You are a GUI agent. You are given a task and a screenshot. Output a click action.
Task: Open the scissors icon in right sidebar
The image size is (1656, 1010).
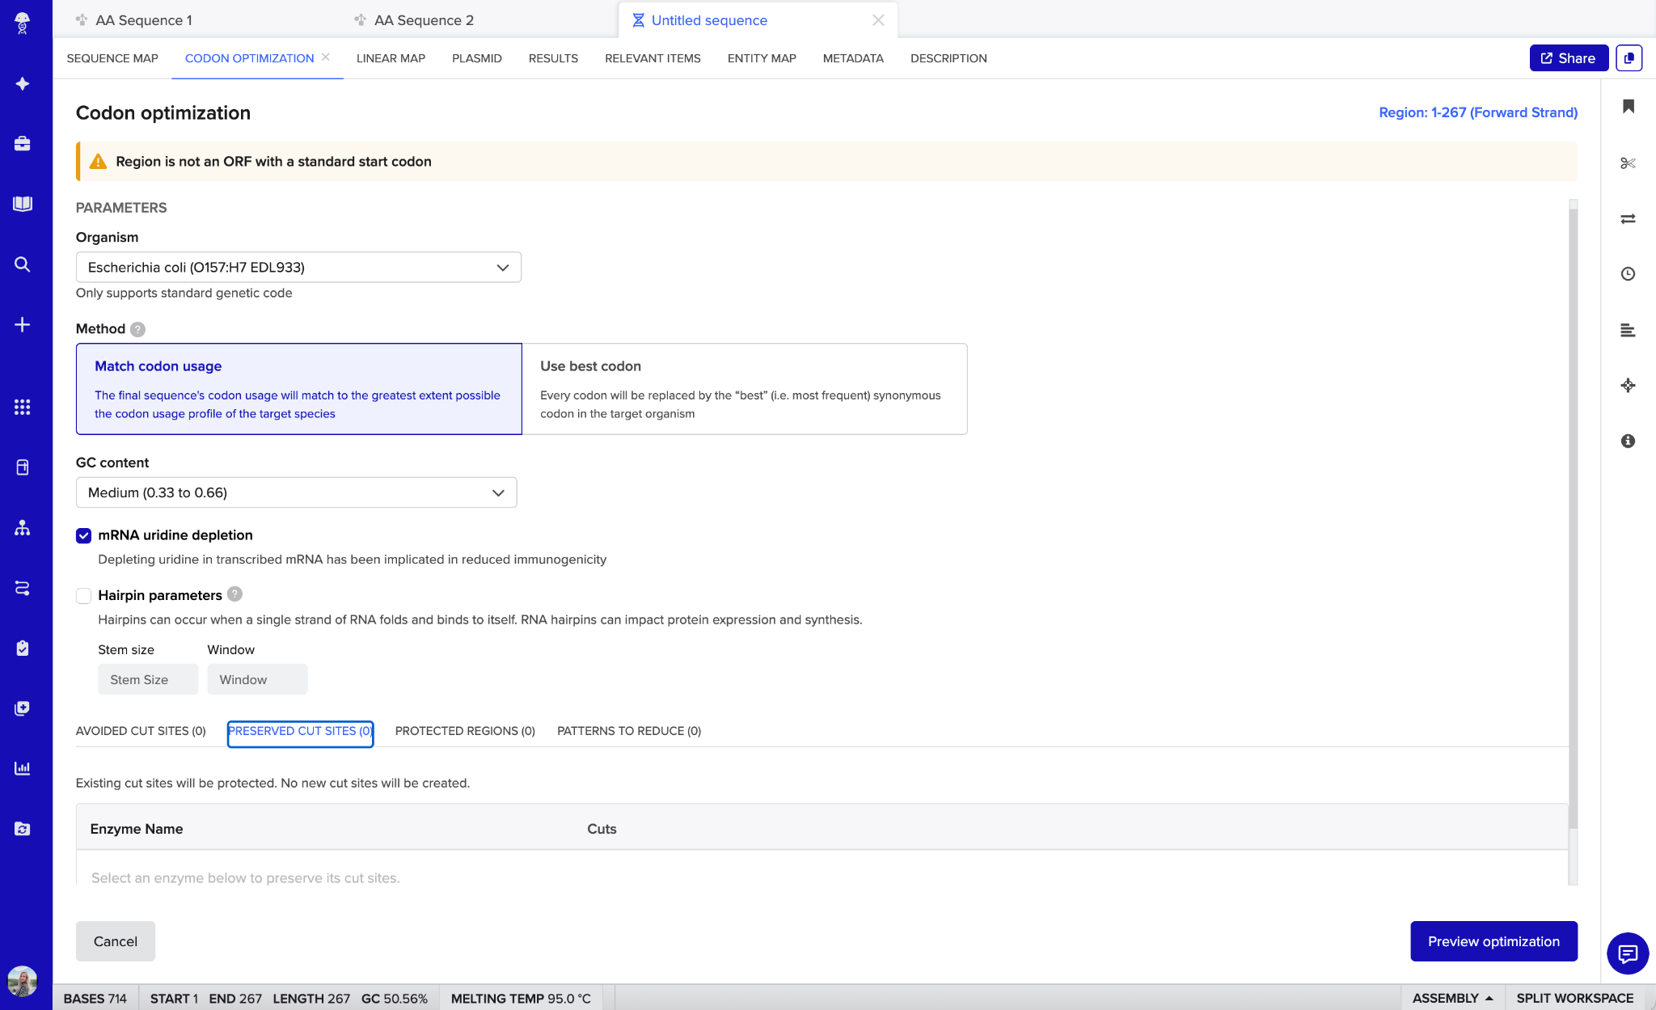click(1628, 163)
